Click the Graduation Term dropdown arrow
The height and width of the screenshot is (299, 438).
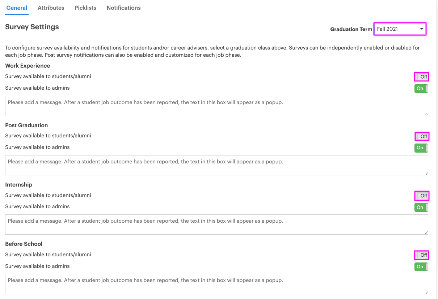tap(422, 29)
